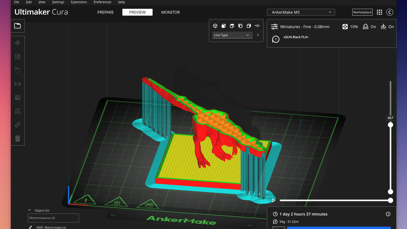Viewport: 407px width, 229px height.
Task: Open the Help menu
Action: pyautogui.click(x=121, y=2)
